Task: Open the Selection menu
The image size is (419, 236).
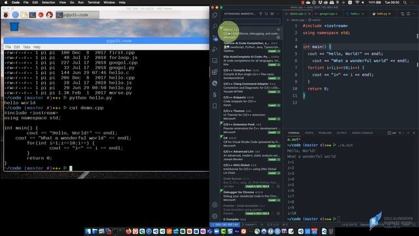Action: [48, 3]
